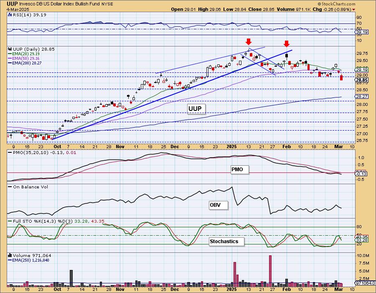
Task: Click the 10.0M volume axis label
Action: [x=363, y=256]
